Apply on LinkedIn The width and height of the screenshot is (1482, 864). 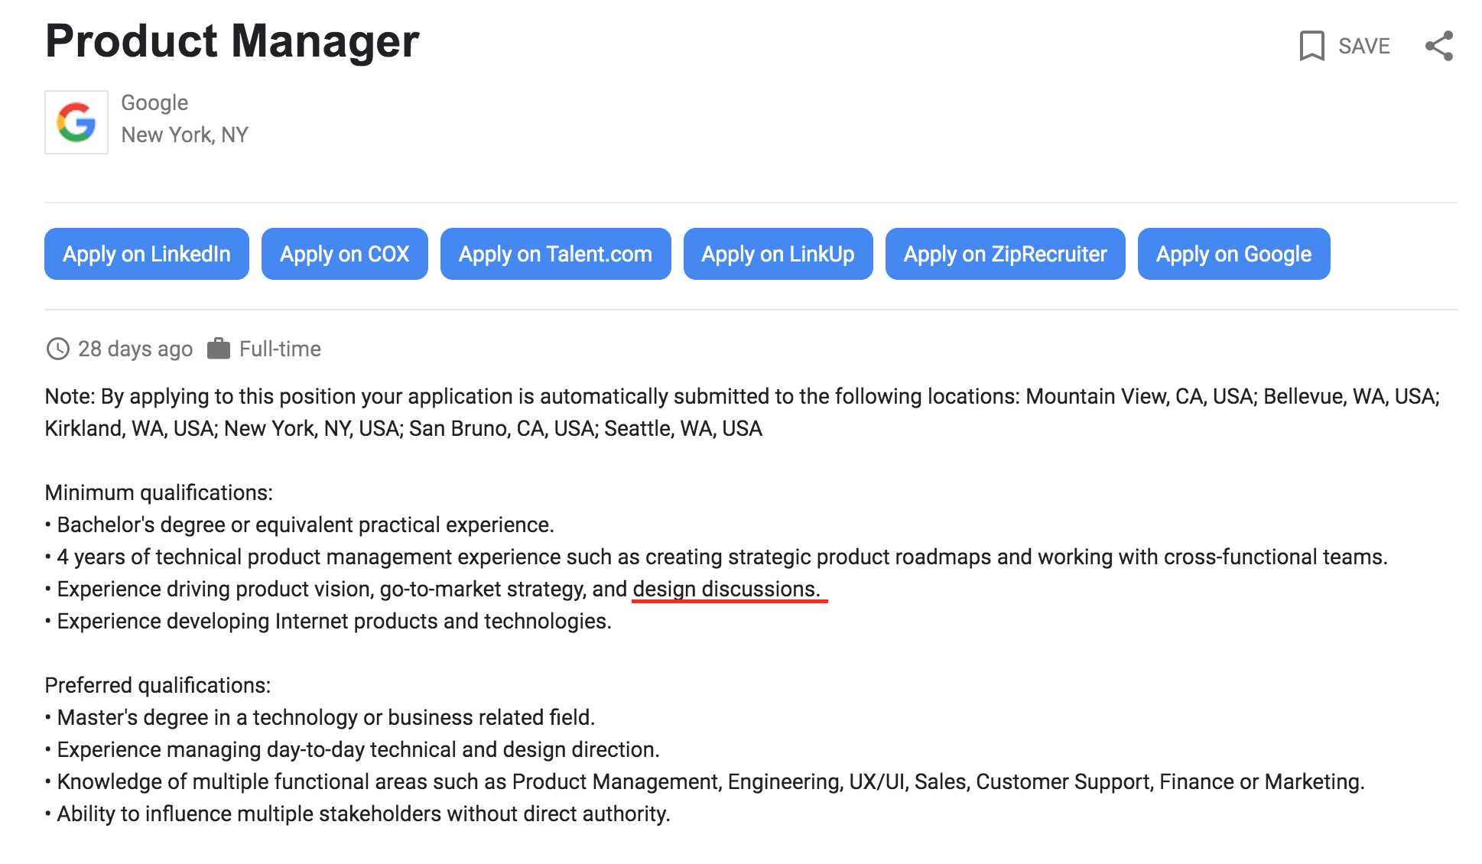147,254
